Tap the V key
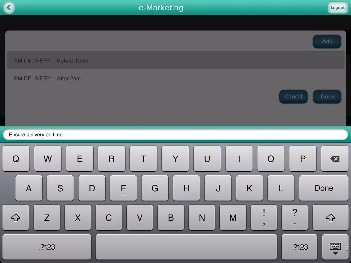 pos(140,217)
